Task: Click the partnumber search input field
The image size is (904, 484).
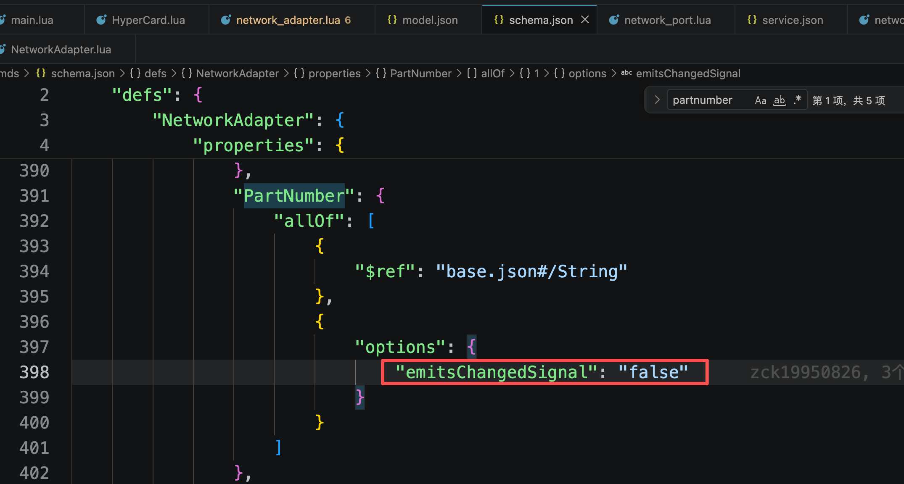Action: 711,100
